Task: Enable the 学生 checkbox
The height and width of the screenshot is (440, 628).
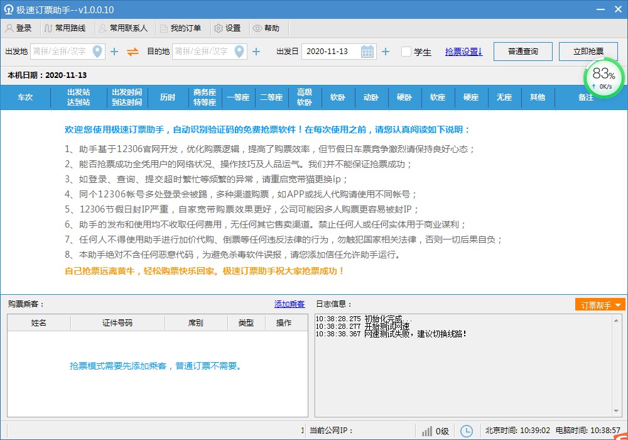Action: click(x=406, y=52)
